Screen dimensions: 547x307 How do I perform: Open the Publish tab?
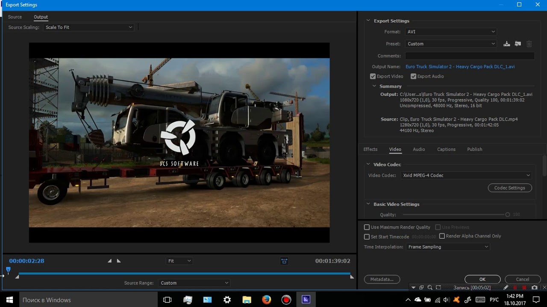475,149
